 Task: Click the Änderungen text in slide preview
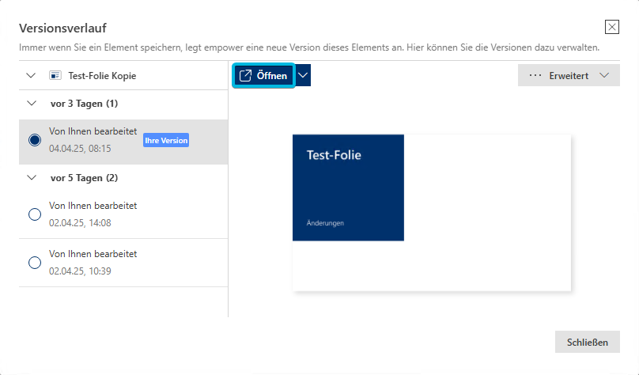(x=325, y=223)
